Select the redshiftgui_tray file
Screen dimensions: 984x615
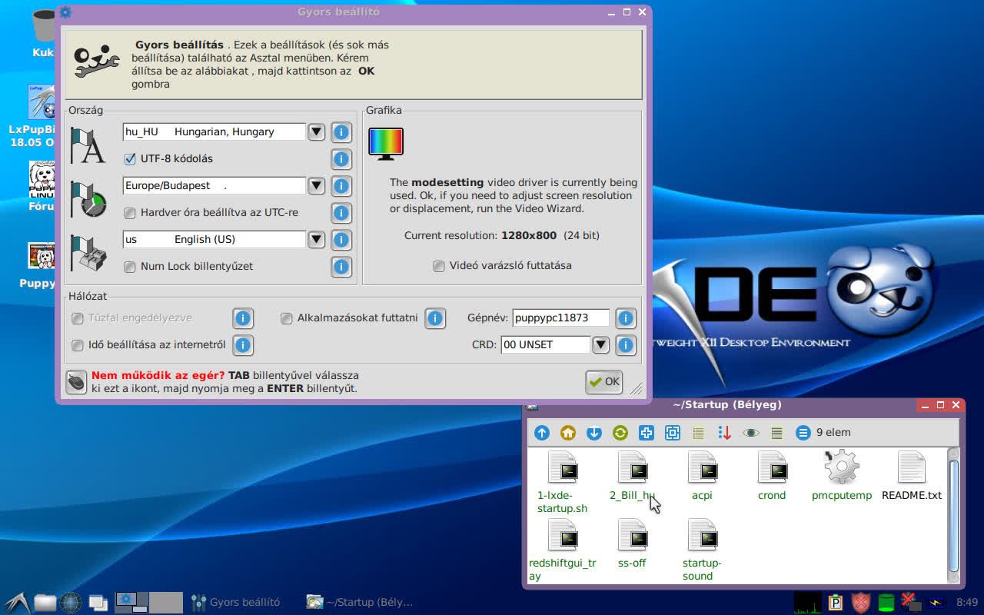562,550
